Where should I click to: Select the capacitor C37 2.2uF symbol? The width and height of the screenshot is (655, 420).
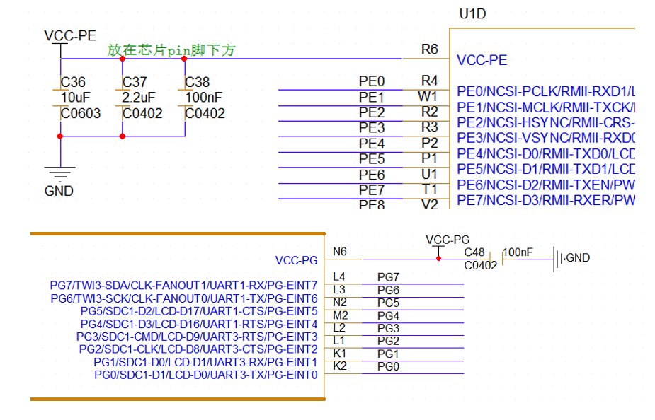(x=123, y=98)
